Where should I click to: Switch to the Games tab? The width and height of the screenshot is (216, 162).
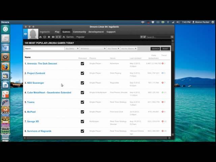click(66, 32)
